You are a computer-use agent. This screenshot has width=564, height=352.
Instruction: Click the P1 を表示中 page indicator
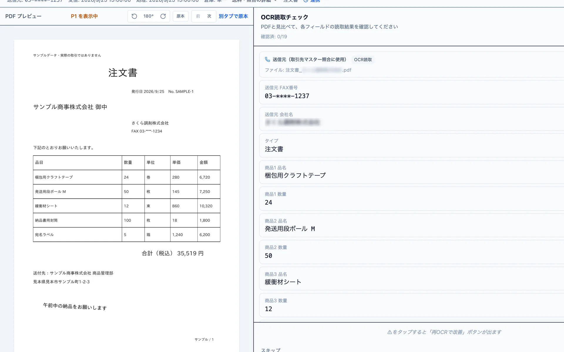[x=84, y=16]
